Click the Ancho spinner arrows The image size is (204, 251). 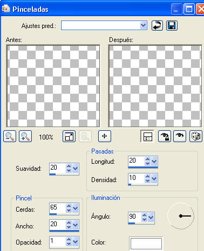click(x=69, y=225)
